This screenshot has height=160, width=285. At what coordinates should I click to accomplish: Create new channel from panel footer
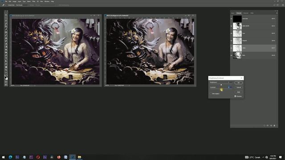point(271,125)
